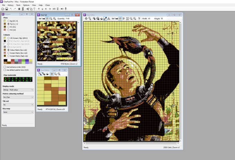Click the active draw-stamp tool in Map Editor

tap(105, 19)
